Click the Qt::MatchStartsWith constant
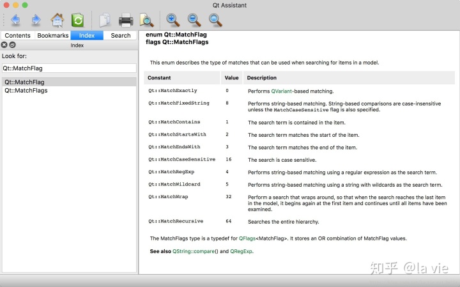460x287 pixels. tap(177, 135)
